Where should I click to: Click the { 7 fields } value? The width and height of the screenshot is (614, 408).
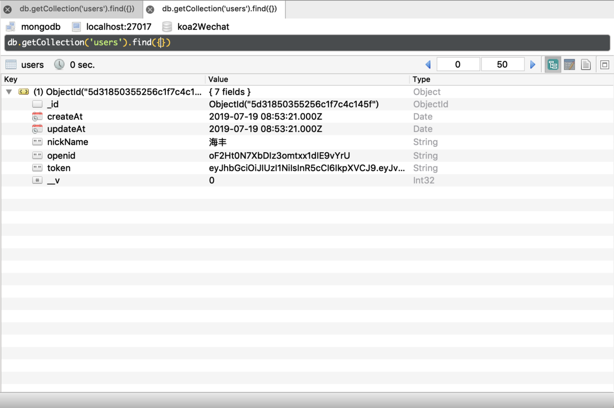click(x=230, y=92)
